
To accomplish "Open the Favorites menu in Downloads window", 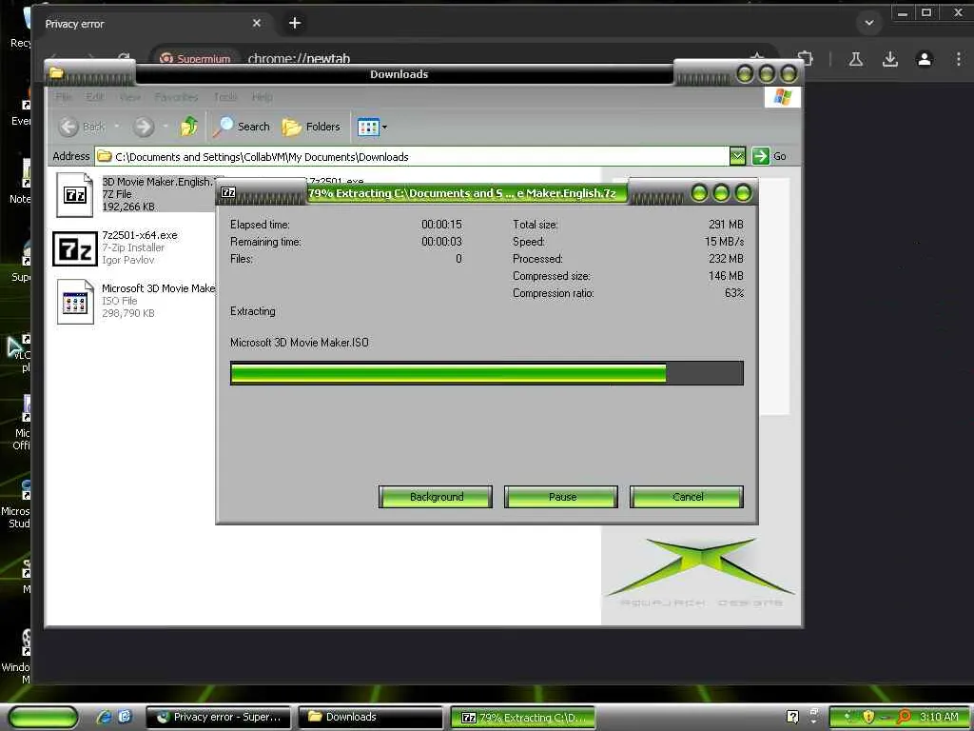I will tap(176, 97).
